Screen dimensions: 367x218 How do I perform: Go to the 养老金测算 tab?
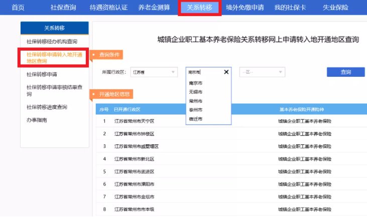point(154,8)
